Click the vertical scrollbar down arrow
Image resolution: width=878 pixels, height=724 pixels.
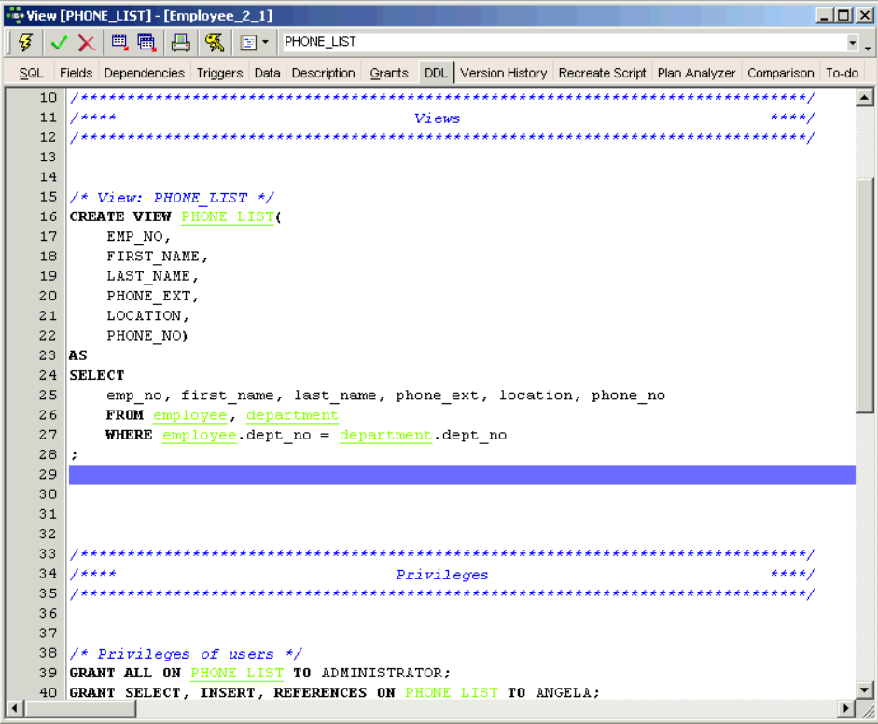(864, 690)
